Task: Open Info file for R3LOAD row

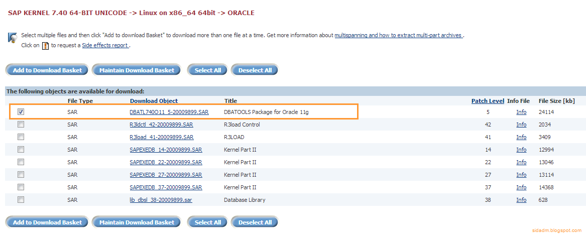Action: tap(521, 137)
